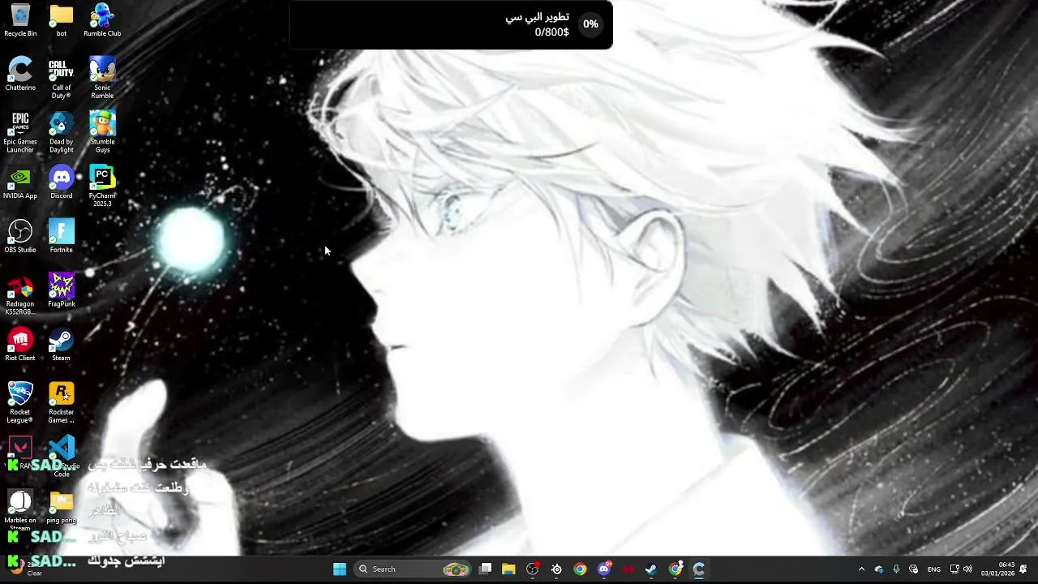Open the SteelSeries app on the taskbar
Screen dimensions: 1038x584
tap(556, 569)
